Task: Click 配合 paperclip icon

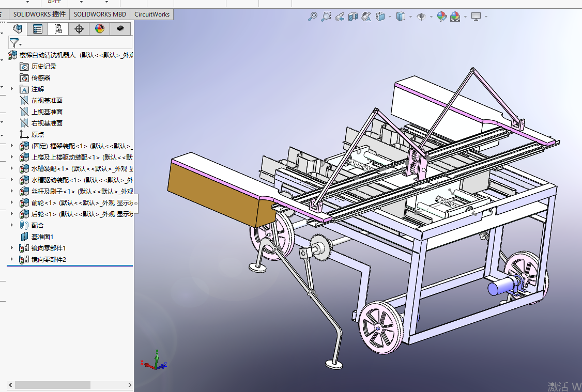Action: [24, 225]
